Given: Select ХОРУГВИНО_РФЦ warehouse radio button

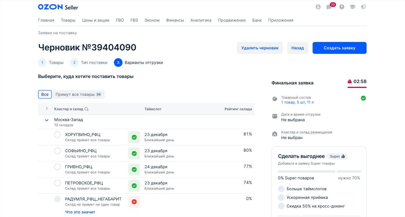Looking at the screenshot, I should 57,135.
